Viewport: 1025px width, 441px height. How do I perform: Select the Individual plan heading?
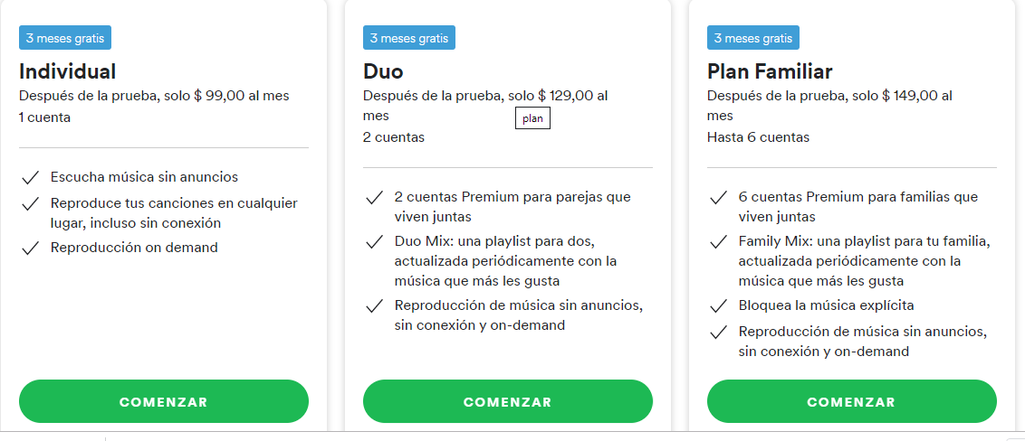(68, 71)
